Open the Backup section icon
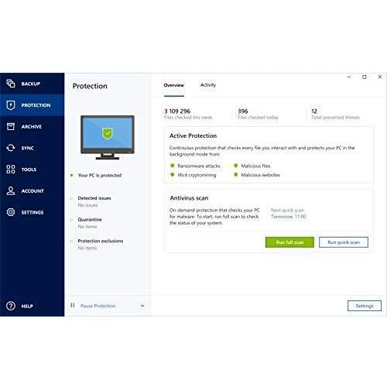This screenshot has height=387, width=387. click(x=11, y=84)
